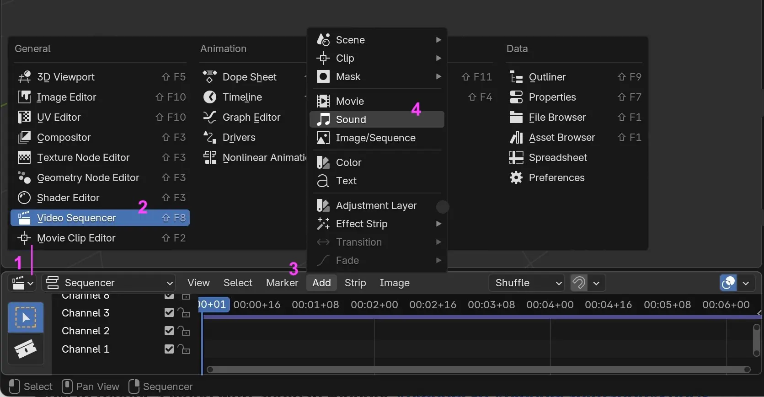Select the box Select tool icon

(26, 317)
